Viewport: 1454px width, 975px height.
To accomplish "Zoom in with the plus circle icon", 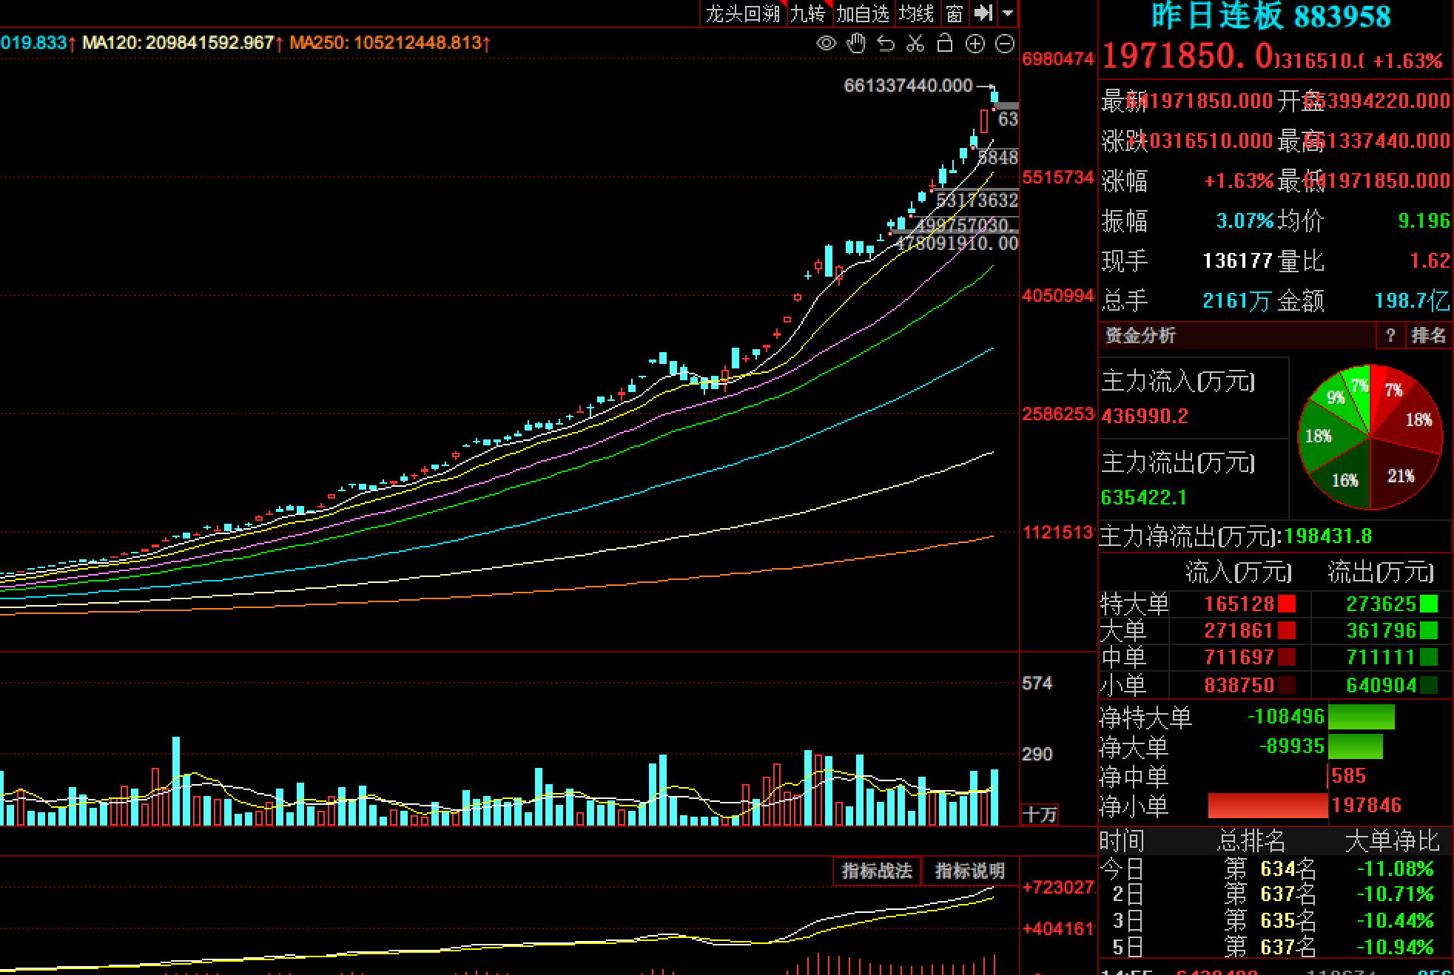I will point(975,44).
